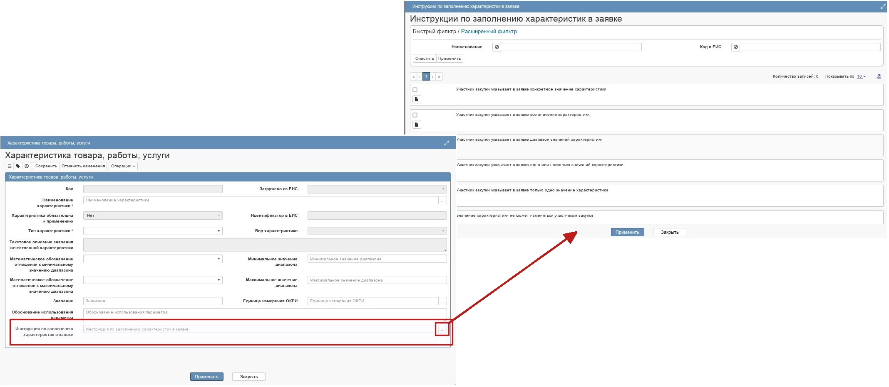Tick the checkbox for 'все значения характеристики' record
889x387 pixels.
pos(415,115)
